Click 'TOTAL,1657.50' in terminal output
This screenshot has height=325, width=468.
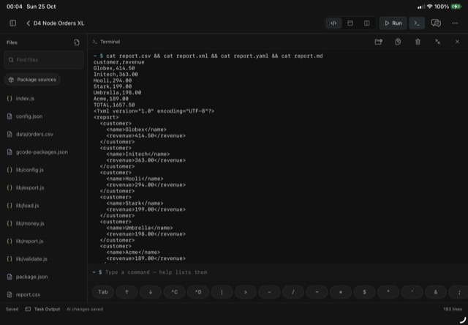click(x=114, y=105)
